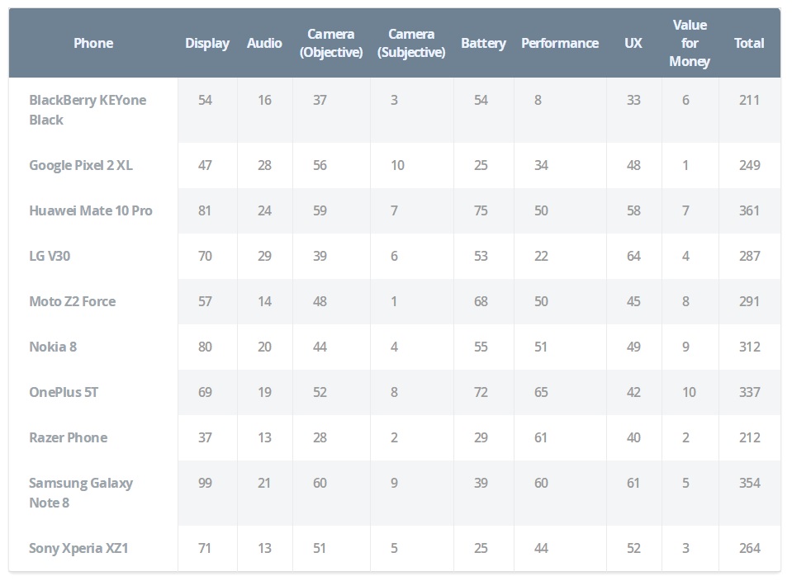Click the Google Pixel 2 XL name
The width and height of the screenshot is (792, 581).
pyautogui.click(x=81, y=165)
